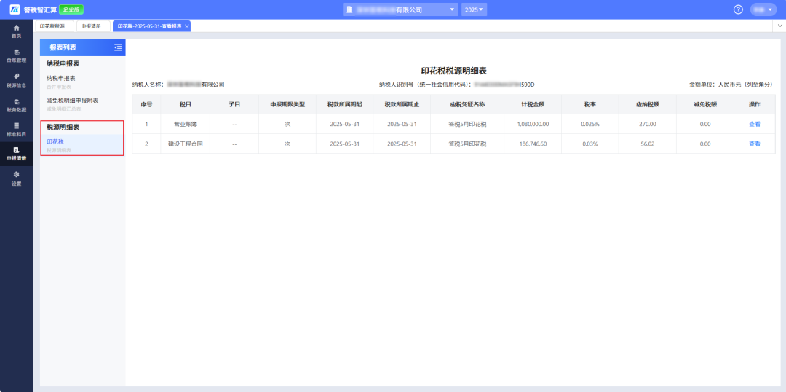Click the 税款所属期起 column header
Image resolution: width=786 pixels, height=392 pixels.
point(344,104)
